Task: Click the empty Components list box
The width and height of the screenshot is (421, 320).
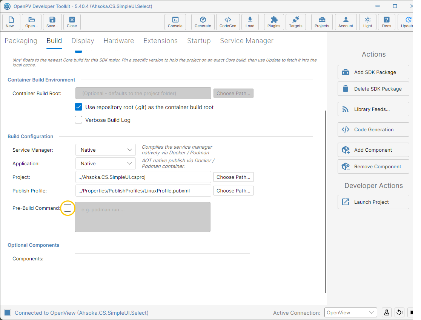Action: 162,279
